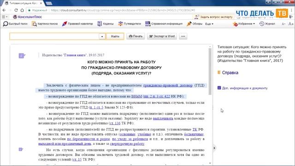Open учебные link
This screenshot has width=295, height=166.
[144, 134]
